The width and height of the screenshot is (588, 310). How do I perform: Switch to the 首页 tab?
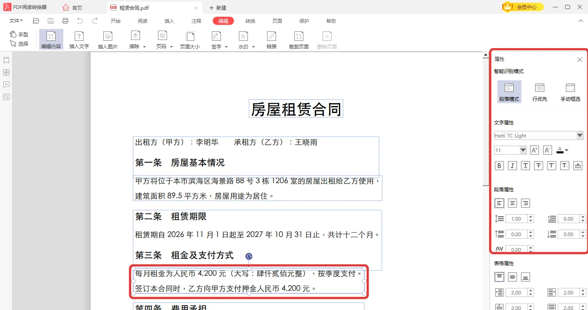pyautogui.click(x=73, y=8)
